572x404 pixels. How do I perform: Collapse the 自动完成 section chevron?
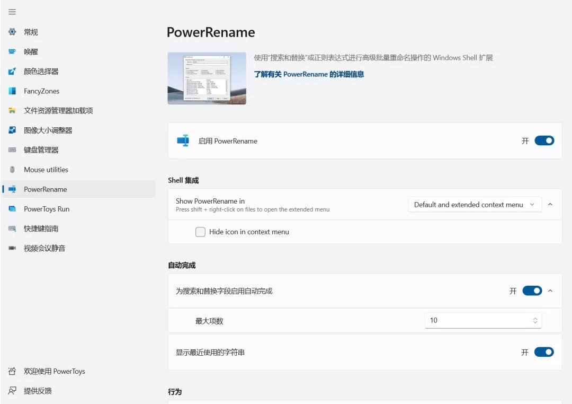pyautogui.click(x=550, y=291)
